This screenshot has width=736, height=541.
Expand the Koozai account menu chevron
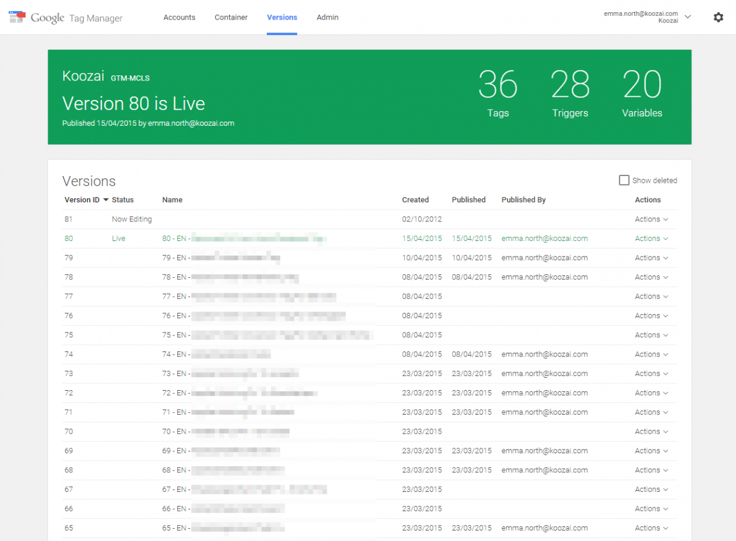[688, 17]
